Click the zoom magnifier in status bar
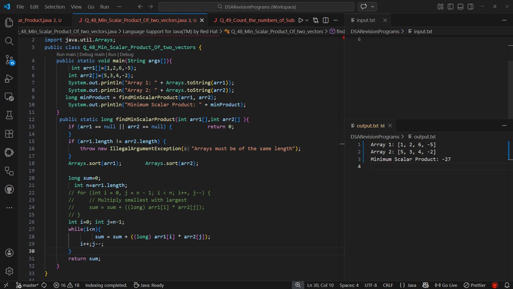The image size is (513, 289). tap(298, 285)
